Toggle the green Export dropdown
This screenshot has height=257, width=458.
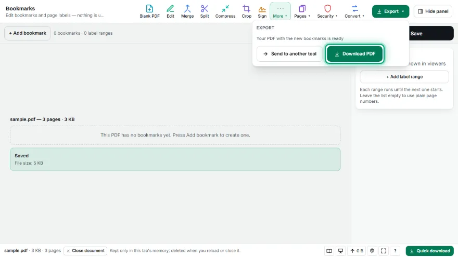(x=390, y=11)
